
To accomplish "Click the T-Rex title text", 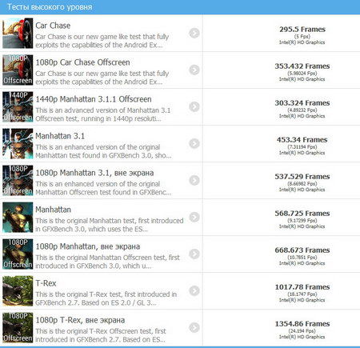I will 46,283.
